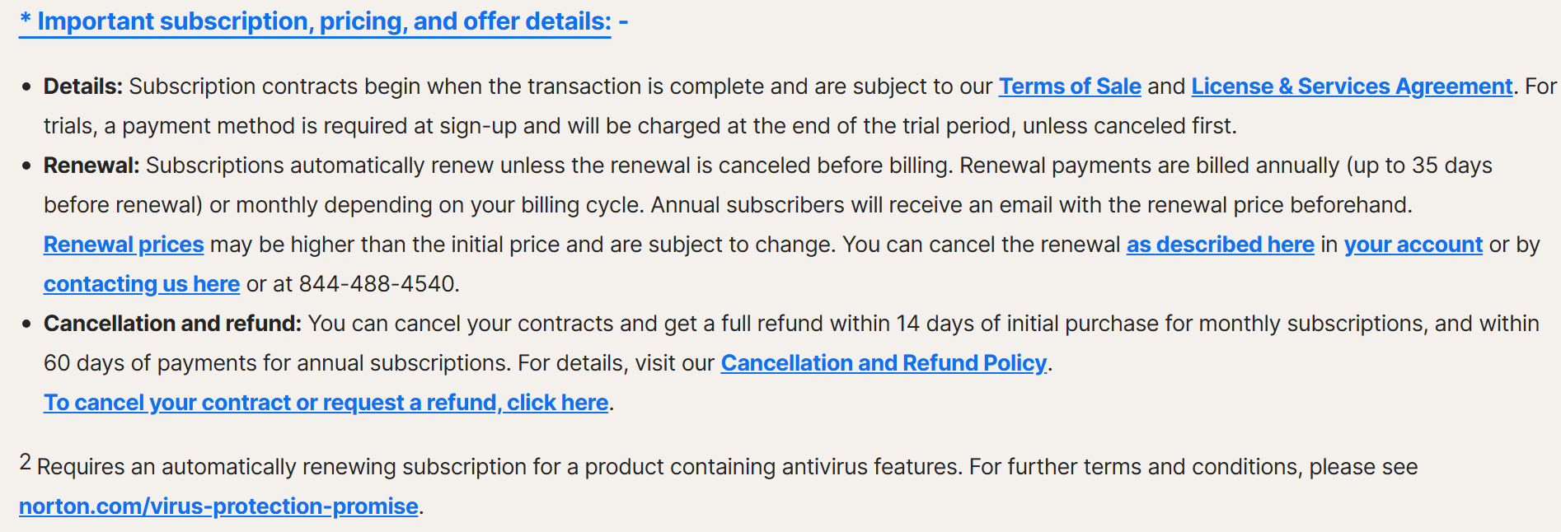Click the bold 'Cancellation and refund:' label
This screenshot has height=532, width=1561.
[173, 324]
